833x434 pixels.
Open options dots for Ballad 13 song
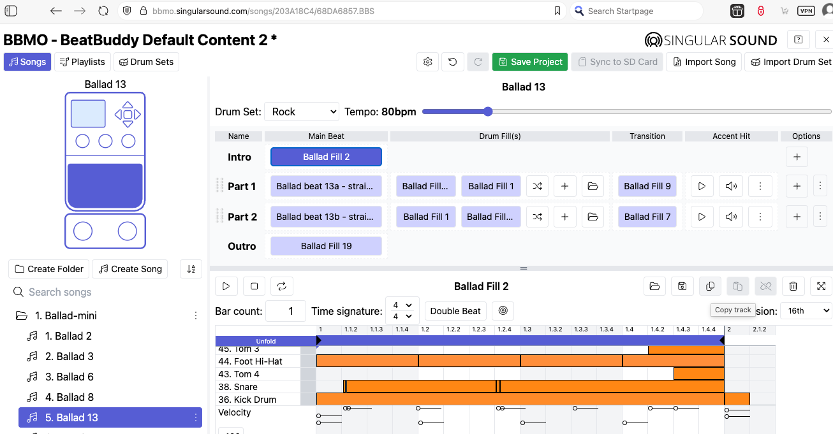[196, 417]
